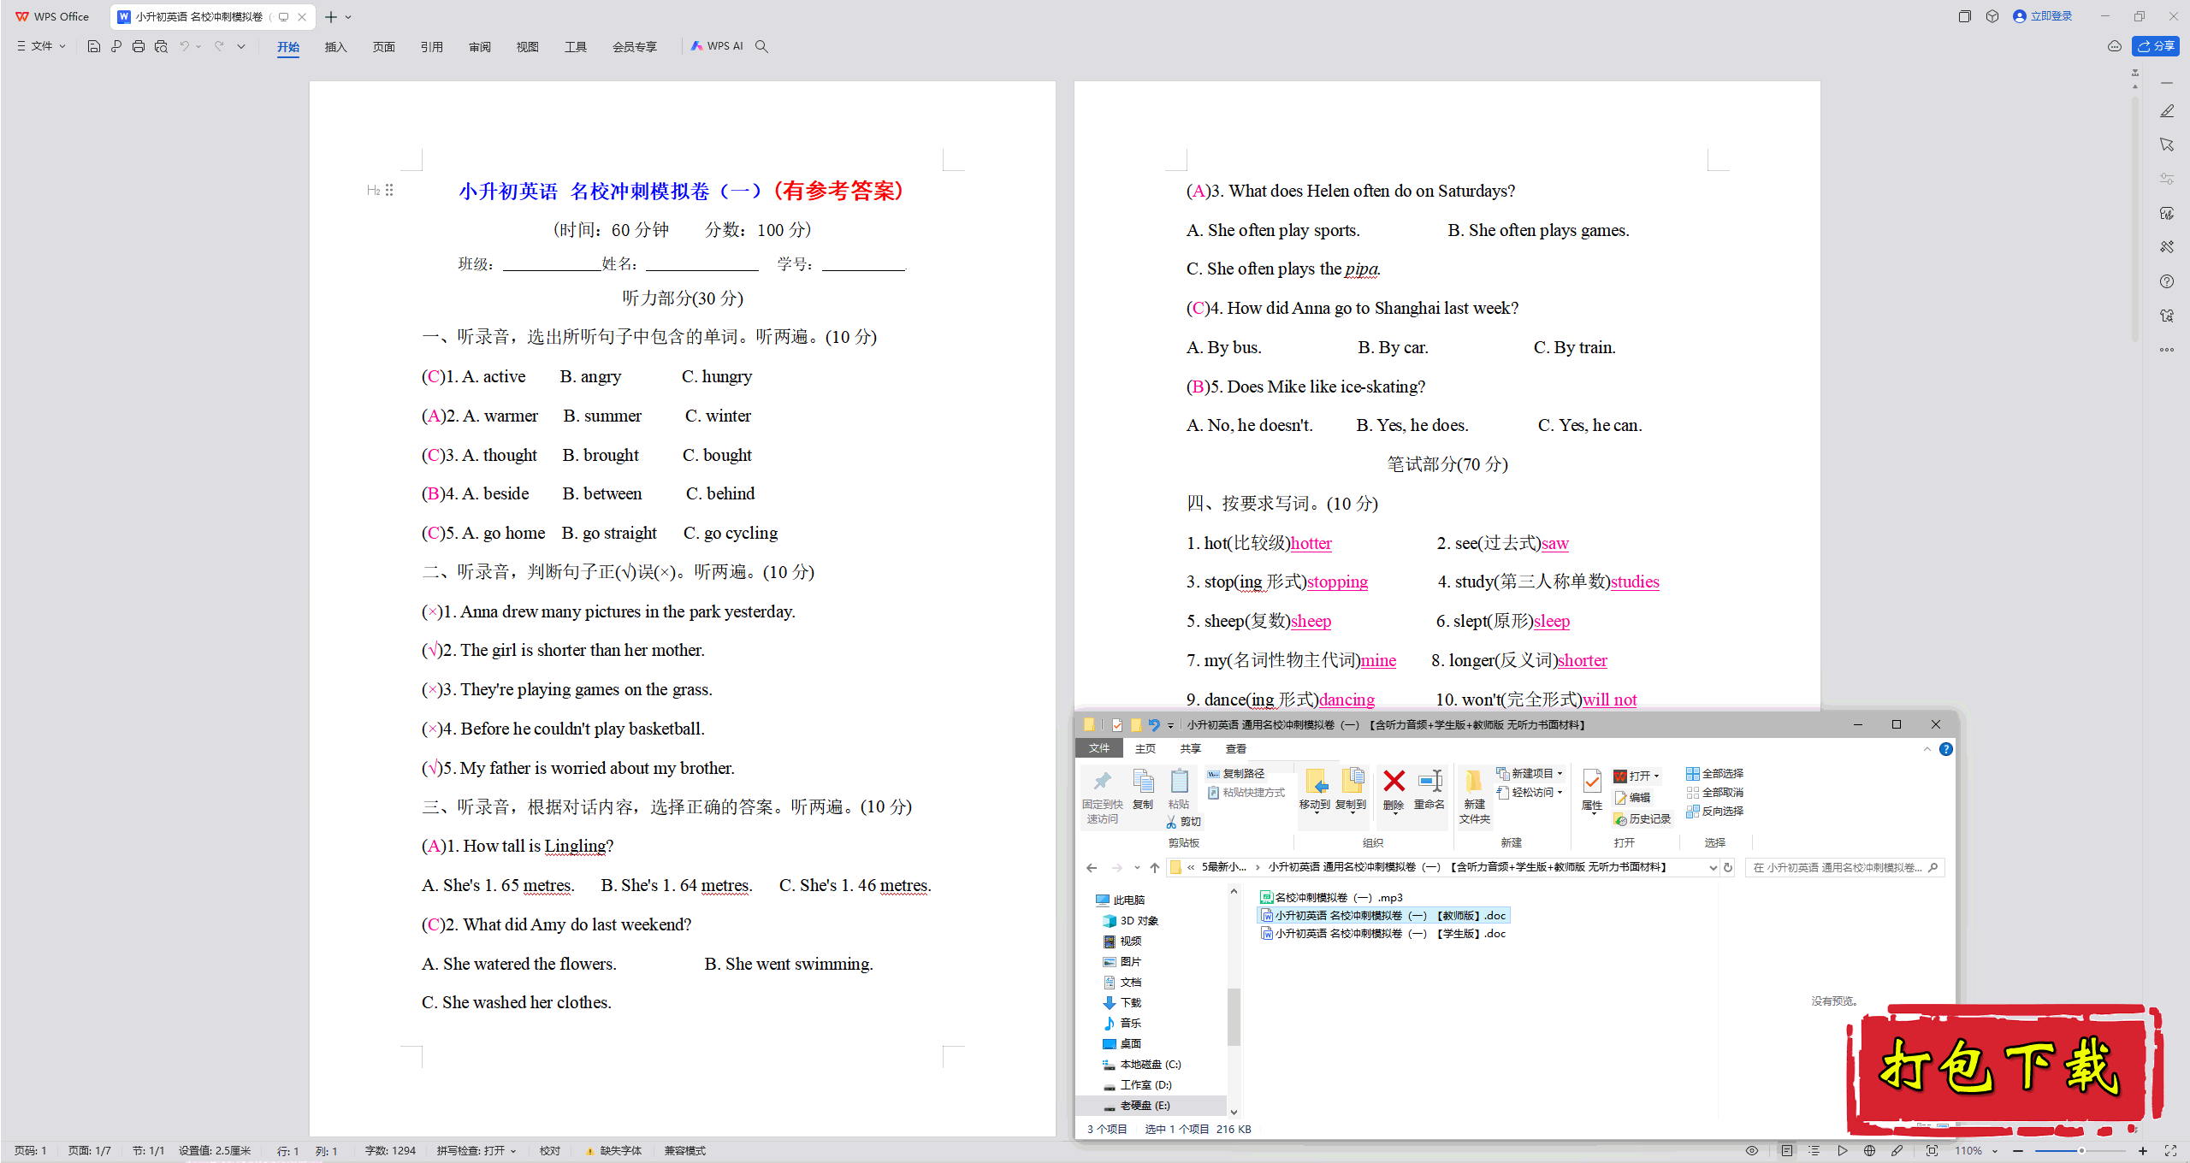Open the quick access toolbar dropdown arrow in WPS
The image size is (2190, 1163).
coord(241,46)
